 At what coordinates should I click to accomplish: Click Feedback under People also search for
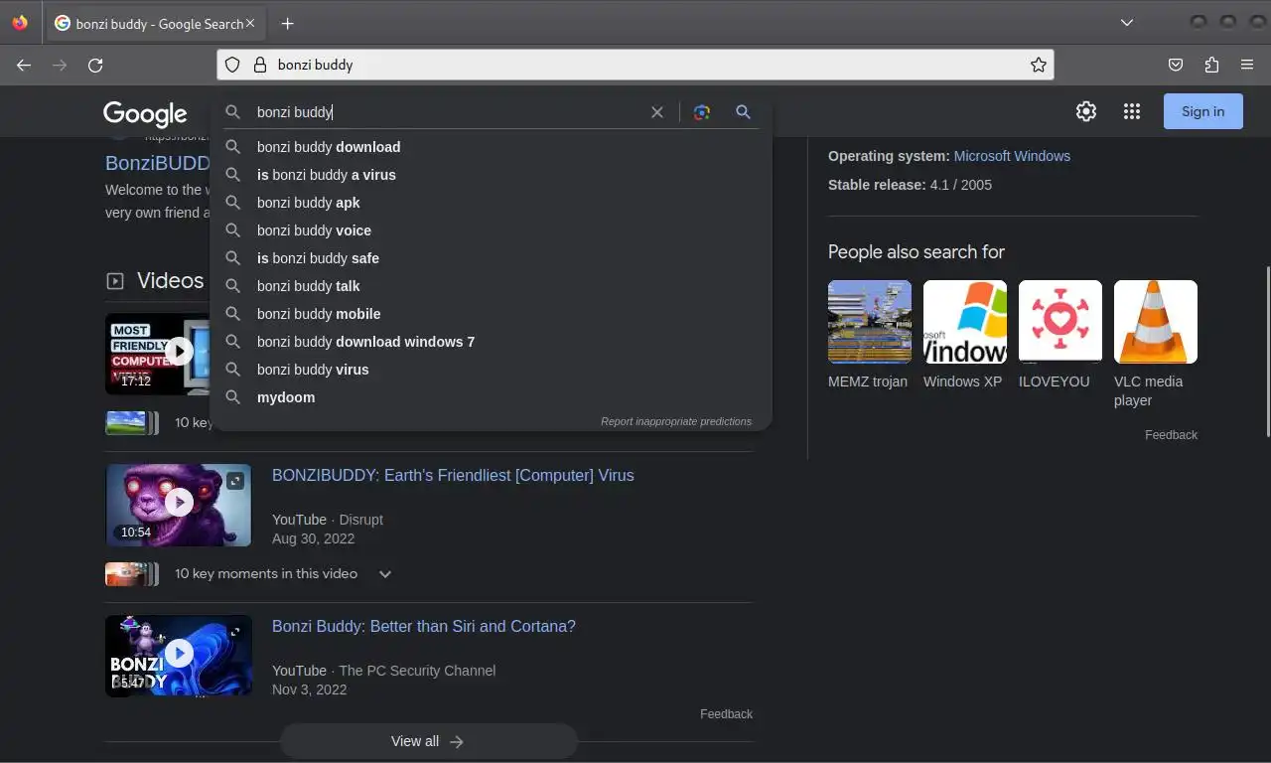pos(1171,435)
